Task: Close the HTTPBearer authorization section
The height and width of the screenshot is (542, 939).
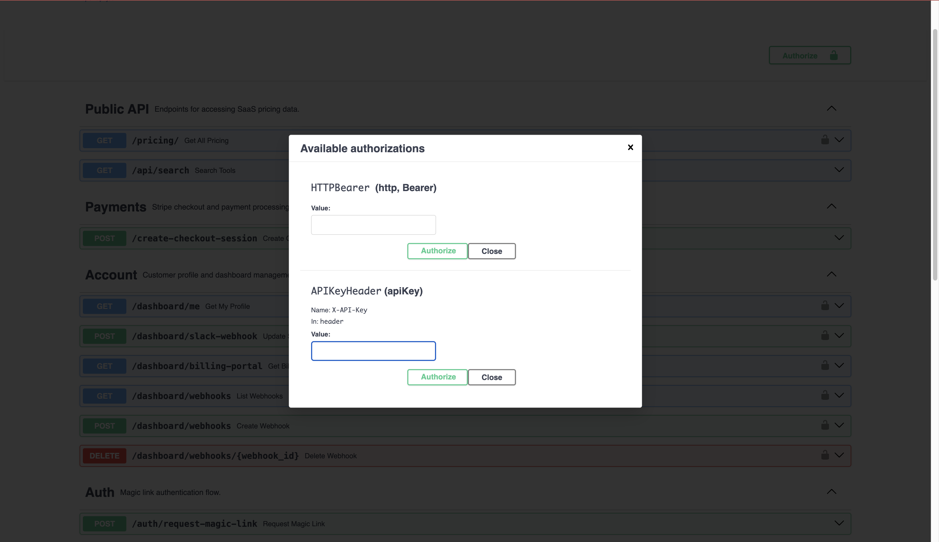Action: click(492, 251)
